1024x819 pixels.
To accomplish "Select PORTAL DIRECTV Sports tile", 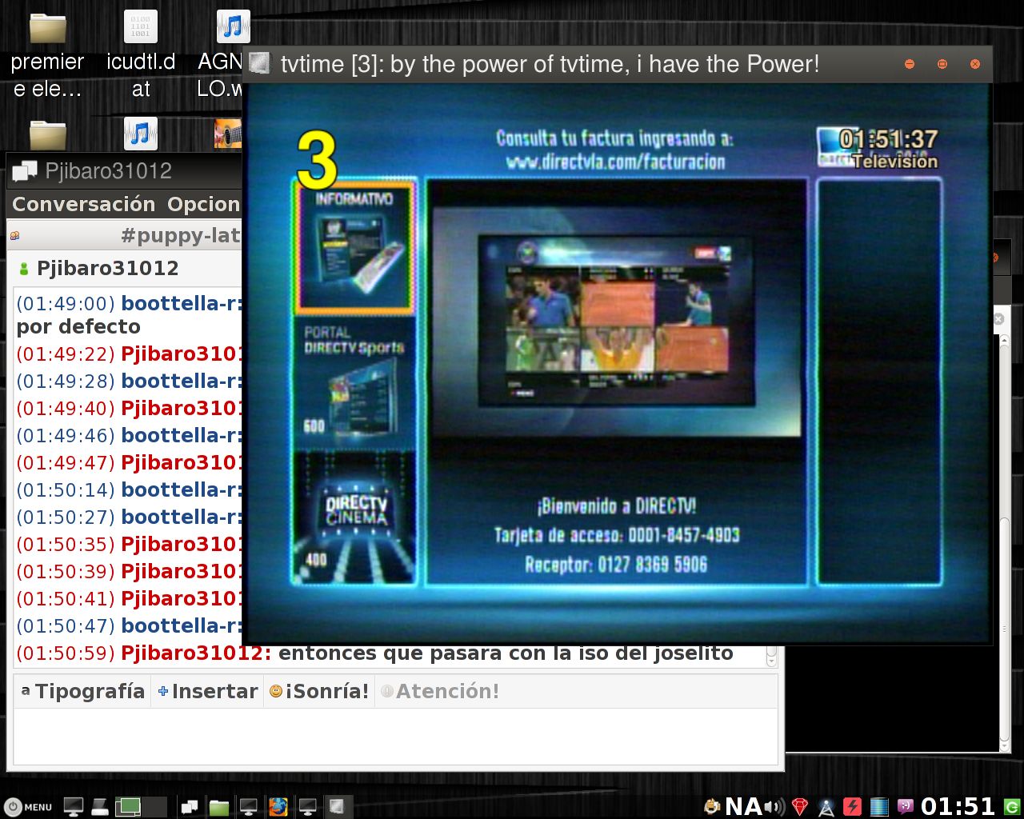I will click(x=354, y=382).
